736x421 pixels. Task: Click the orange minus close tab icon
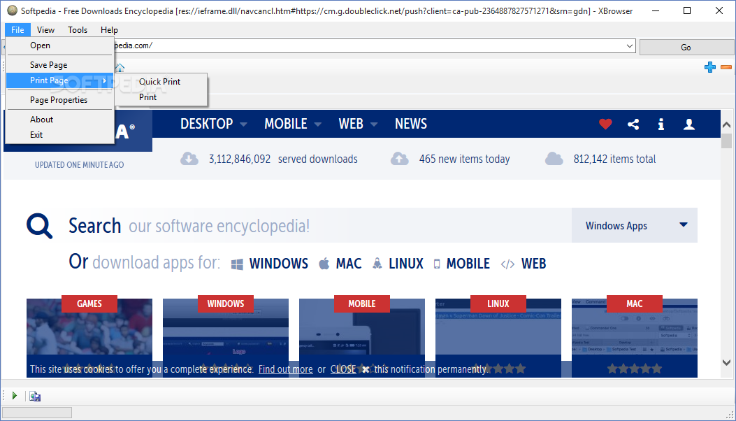point(726,67)
